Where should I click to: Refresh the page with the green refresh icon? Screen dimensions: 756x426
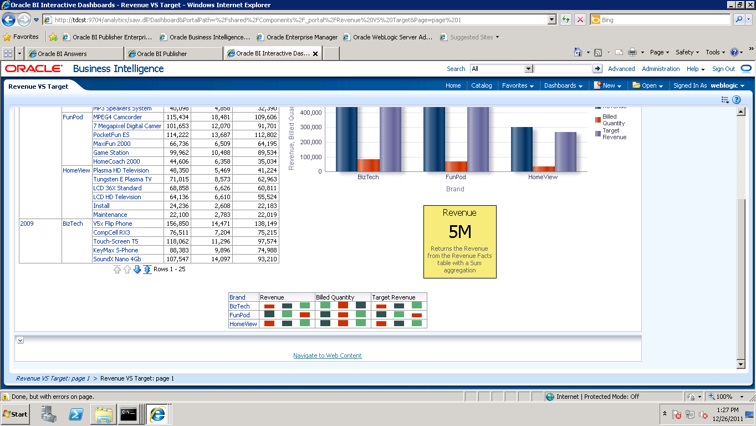point(565,19)
